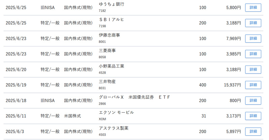The image size is (269, 140).
Task: Open 詳細 for 小野薬品工業 row
Action: click(x=253, y=69)
